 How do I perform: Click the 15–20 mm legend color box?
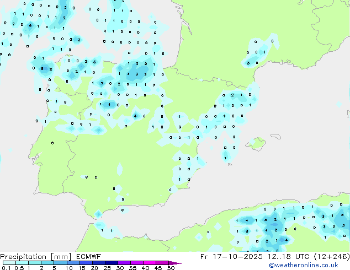click(86, 263)
